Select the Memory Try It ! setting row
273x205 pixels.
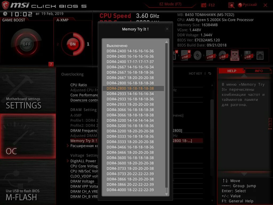pos(83,141)
